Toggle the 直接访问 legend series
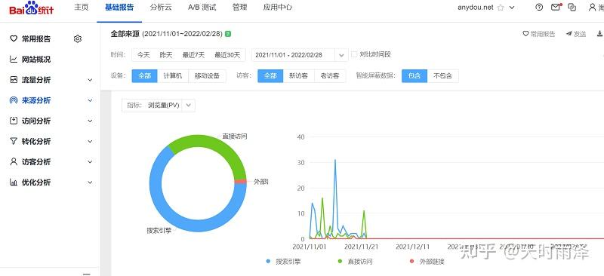Viewport: 604px width, 276px height. click(355, 262)
